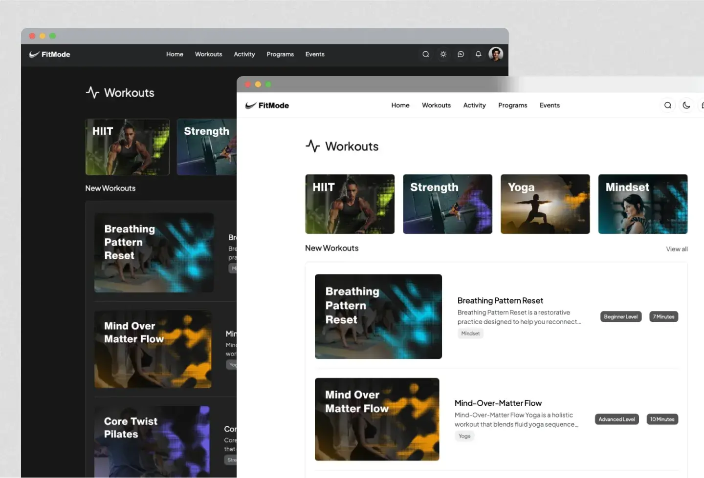This screenshot has width=704, height=478.
Task: Open the HIIT category card in dark window
Action: pos(128,147)
